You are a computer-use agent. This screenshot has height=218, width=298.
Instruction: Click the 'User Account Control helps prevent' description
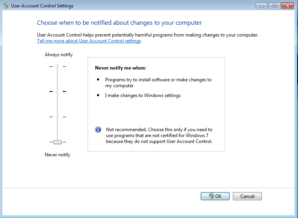[x=148, y=35]
